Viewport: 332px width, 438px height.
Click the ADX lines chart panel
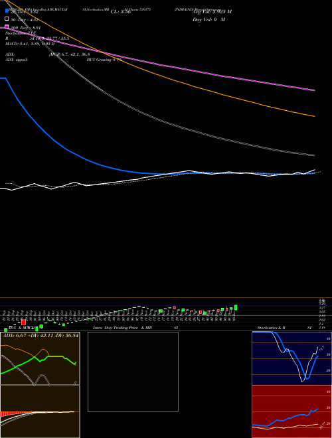pos(40,358)
